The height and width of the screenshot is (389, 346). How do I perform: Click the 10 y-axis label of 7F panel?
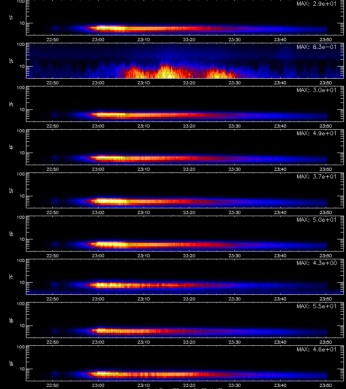coord(22,282)
